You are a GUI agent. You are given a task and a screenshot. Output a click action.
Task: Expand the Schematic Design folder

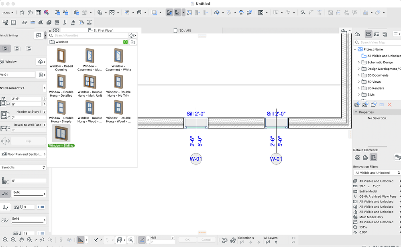359,62
